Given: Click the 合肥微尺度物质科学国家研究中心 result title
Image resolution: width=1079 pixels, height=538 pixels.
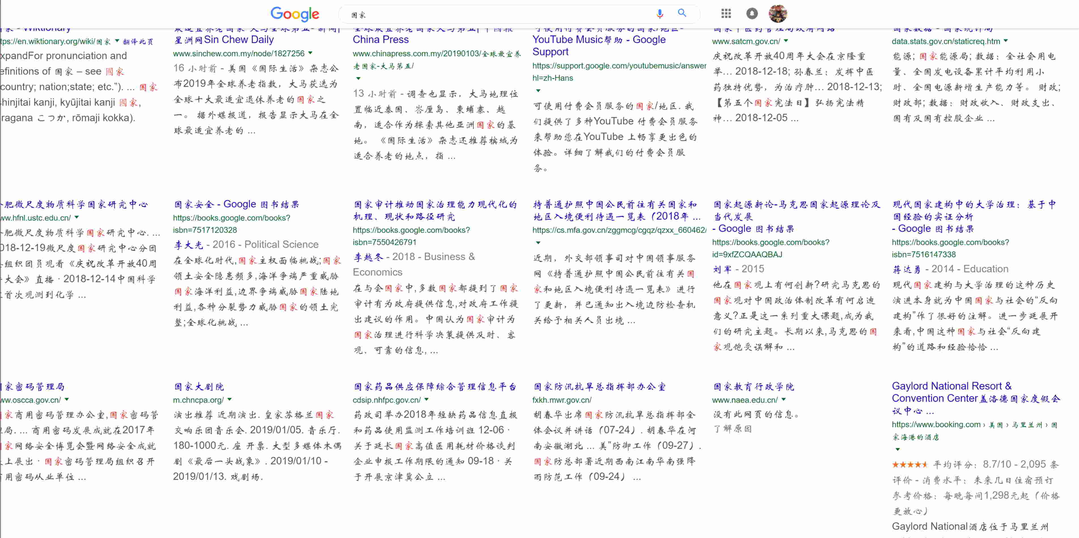Looking at the screenshot, I should (x=74, y=204).
